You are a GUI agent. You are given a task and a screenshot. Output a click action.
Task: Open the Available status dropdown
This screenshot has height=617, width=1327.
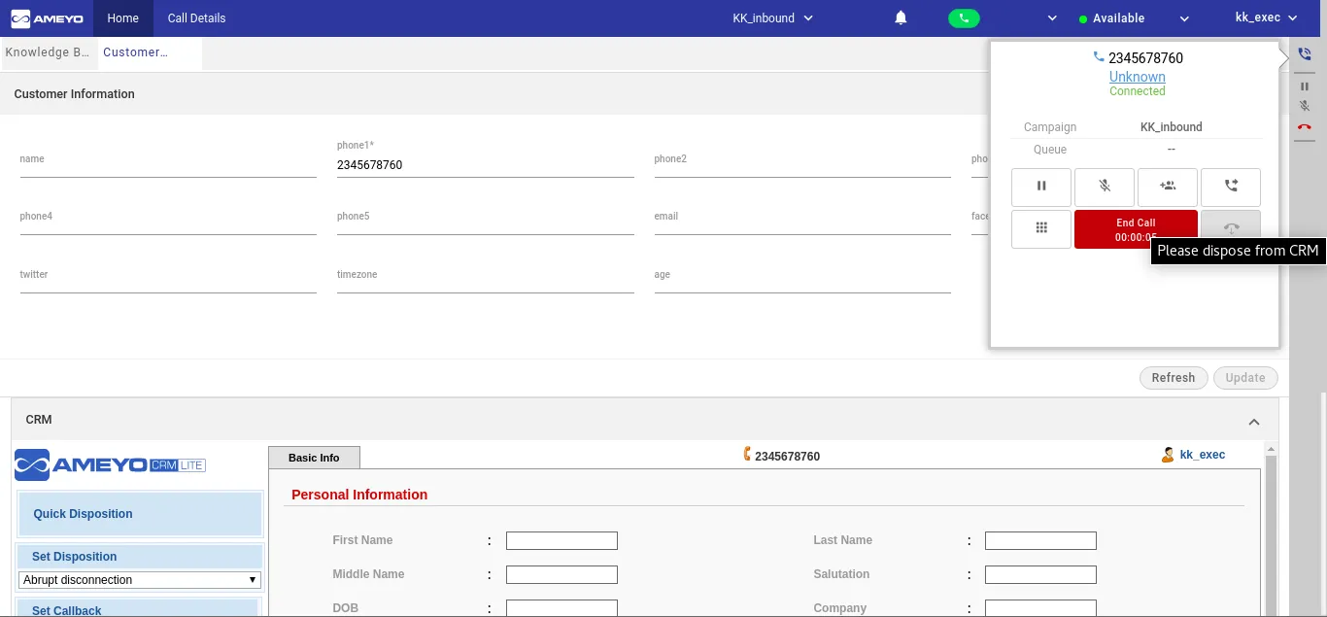(1134, 18)
